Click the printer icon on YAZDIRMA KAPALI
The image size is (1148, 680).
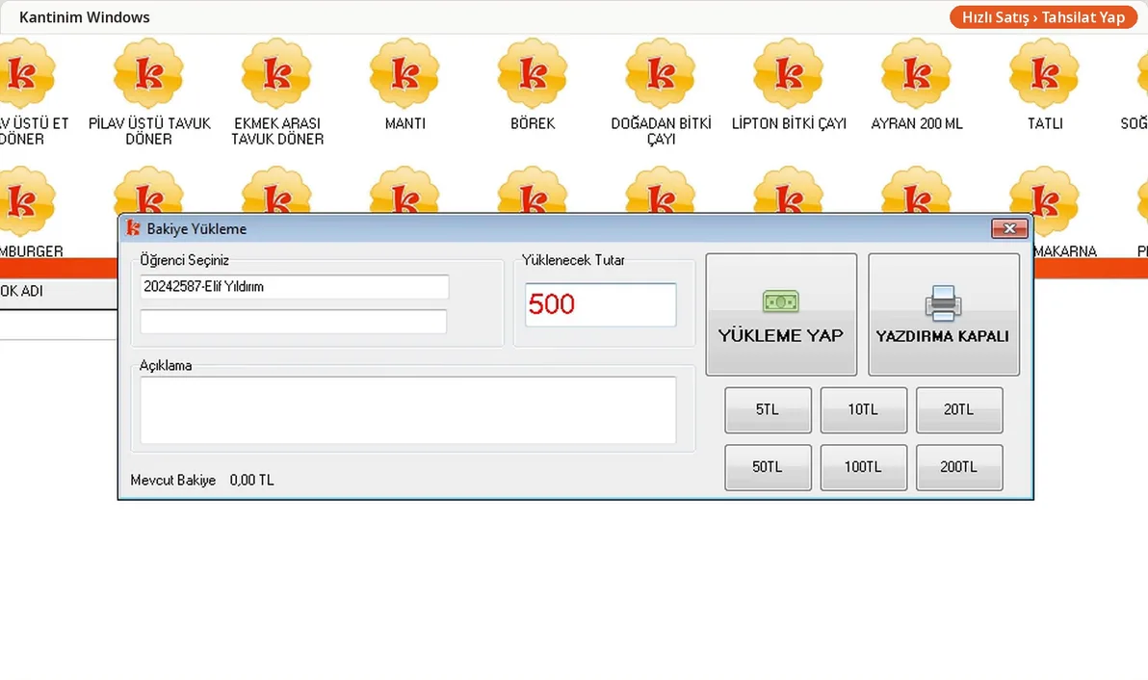[943, 303]
